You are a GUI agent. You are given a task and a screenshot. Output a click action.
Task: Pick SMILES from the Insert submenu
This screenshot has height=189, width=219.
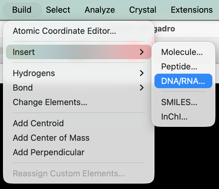coord(179,102)
